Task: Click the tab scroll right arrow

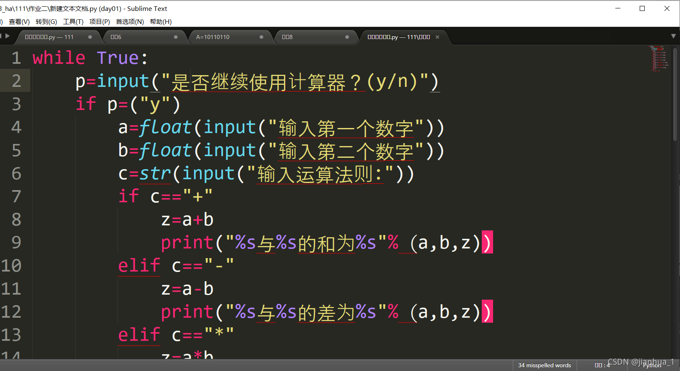Action: pyautogui.click(x=7, y=36)
